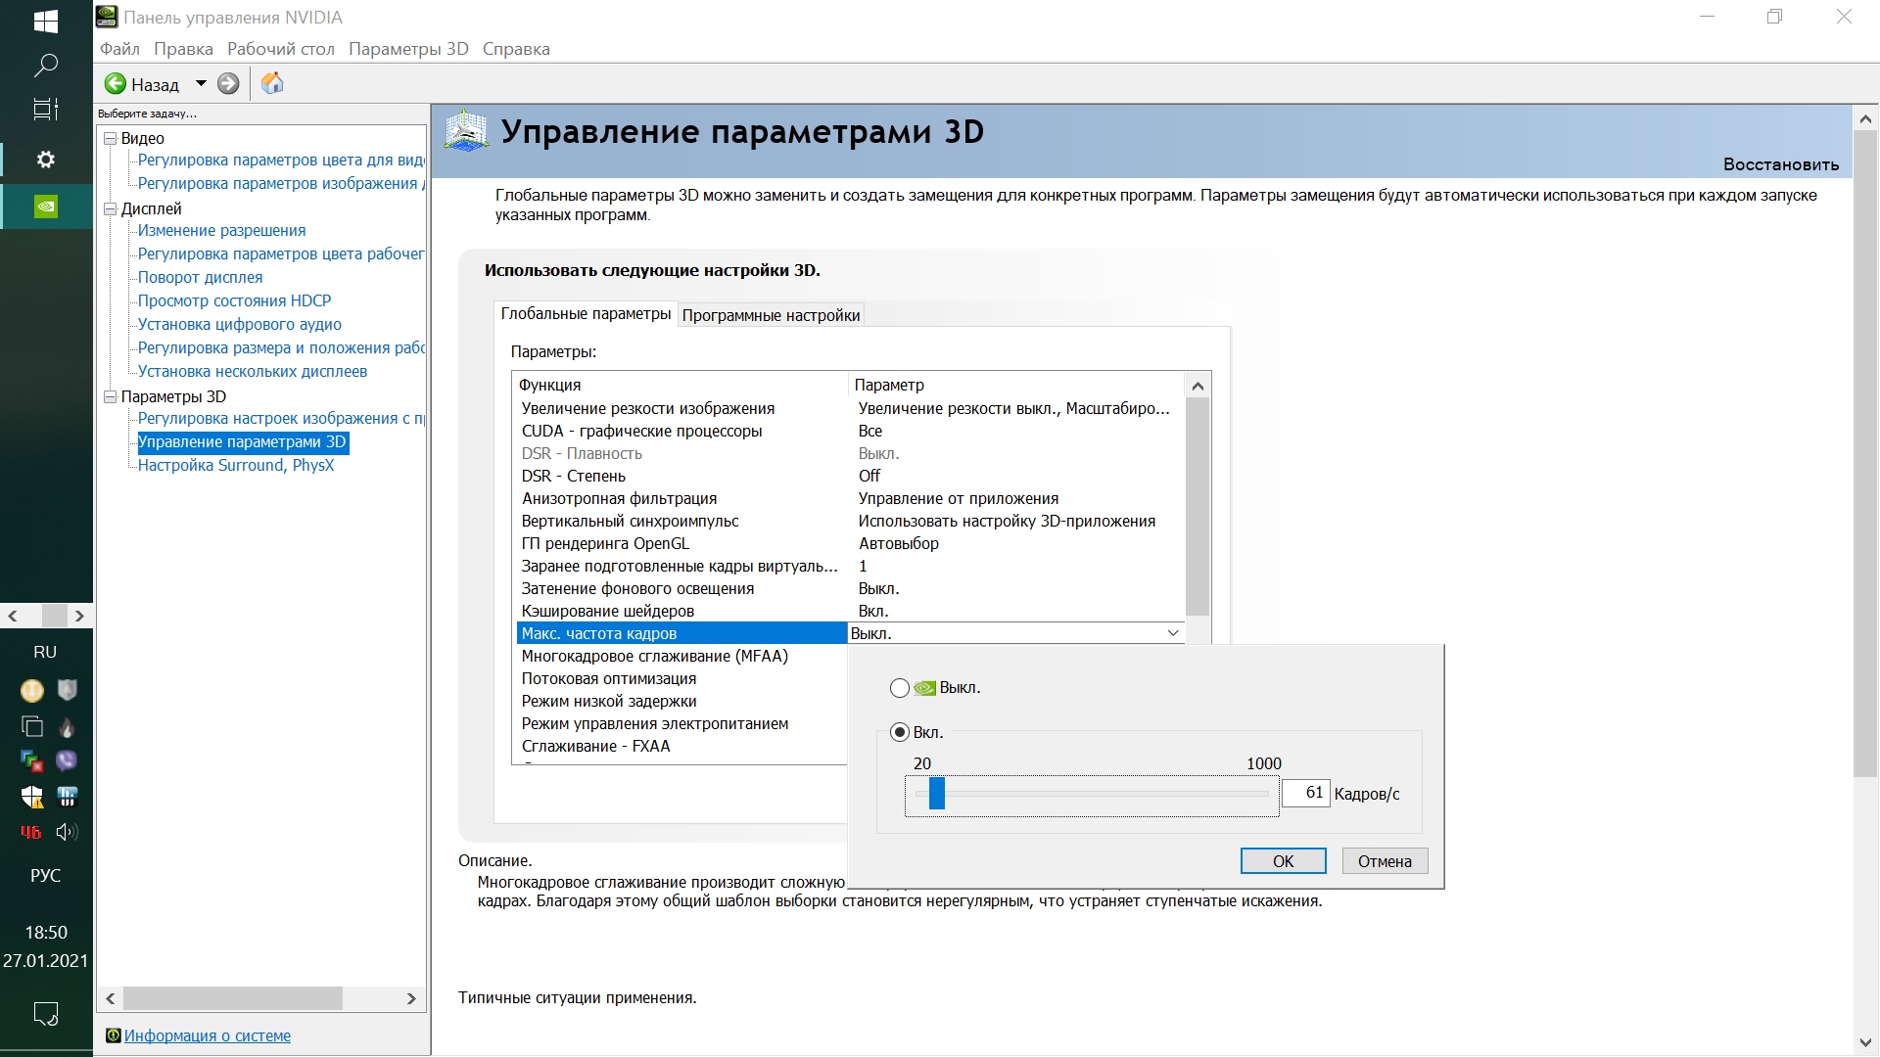The width and height of the screenshot is (1880, 1057).
Task: Select the Выкл. radio button
Action: click(x=899, y=688)
